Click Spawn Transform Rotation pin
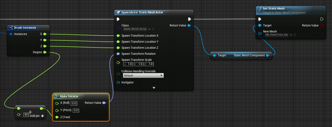Screen dimensions: 332x127 tap(118, 54)
